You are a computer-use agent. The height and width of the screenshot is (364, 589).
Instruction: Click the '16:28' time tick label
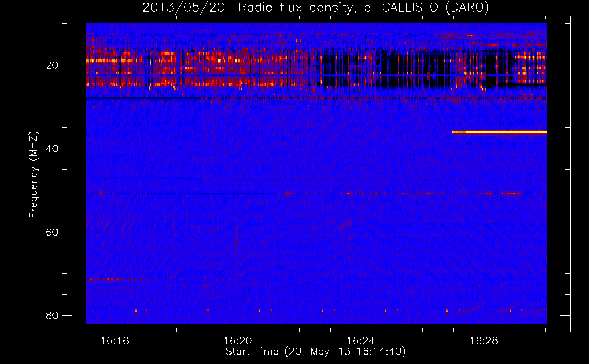click(x=484, y=341)
